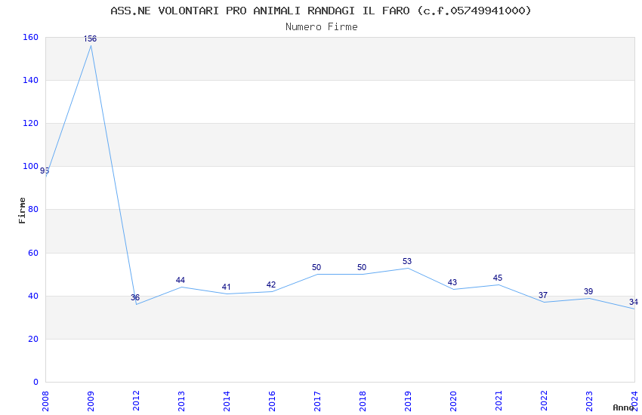Click the x-axis year label 2013
642x415 pixels.
(181, 401)
